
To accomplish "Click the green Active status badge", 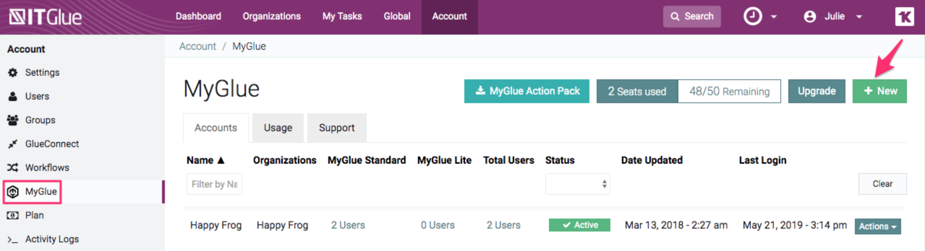I will click(x=579, y=225).
